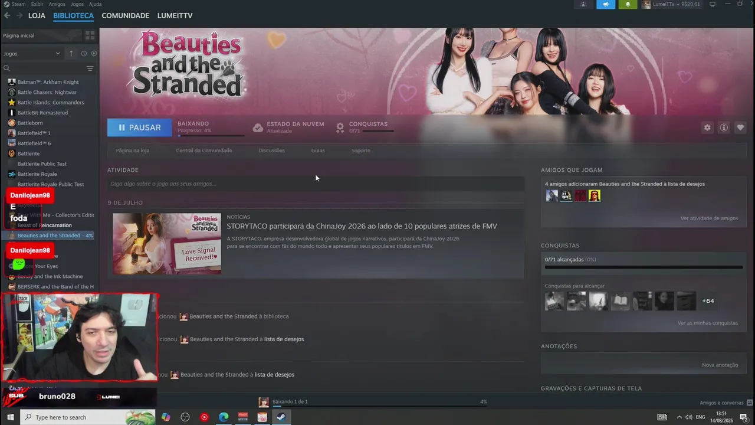Open the green notifications bell

tap(628, 4)
